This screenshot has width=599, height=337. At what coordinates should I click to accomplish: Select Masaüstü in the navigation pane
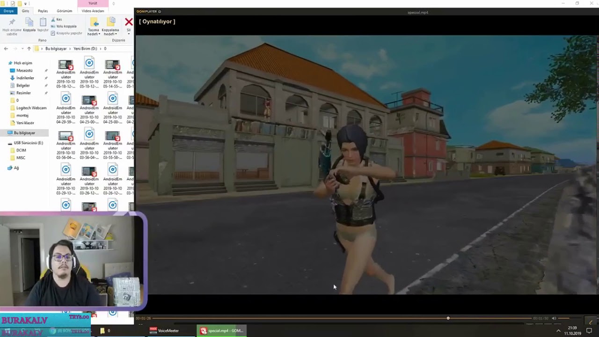point(24,70)
